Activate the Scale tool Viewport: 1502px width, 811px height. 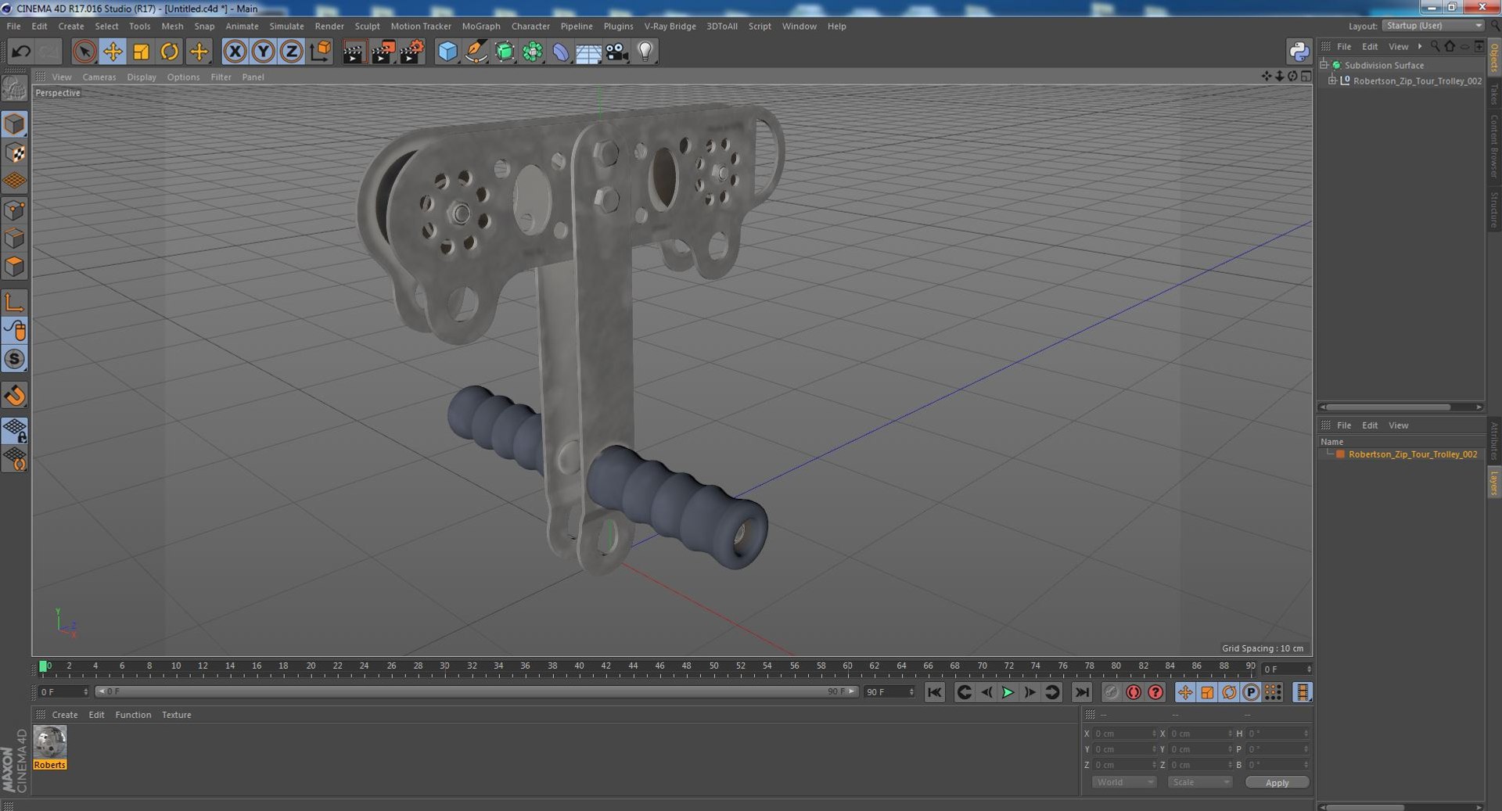pos(141,52)
